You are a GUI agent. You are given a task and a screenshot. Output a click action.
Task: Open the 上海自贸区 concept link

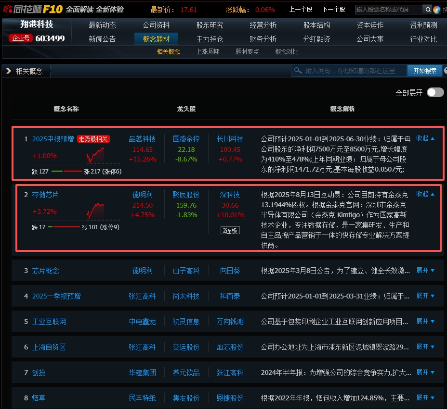pyautogui.click(x=49, y=347)
